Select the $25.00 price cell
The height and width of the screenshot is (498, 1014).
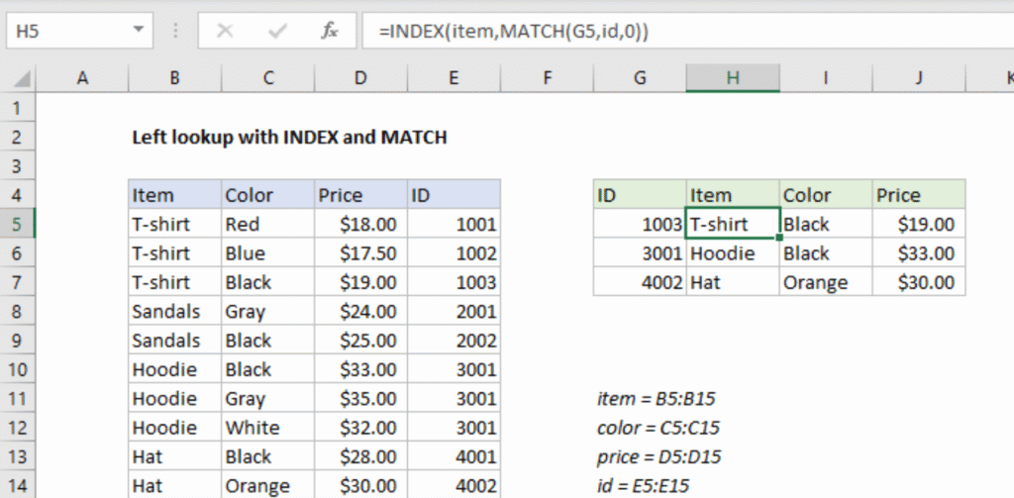360,341
